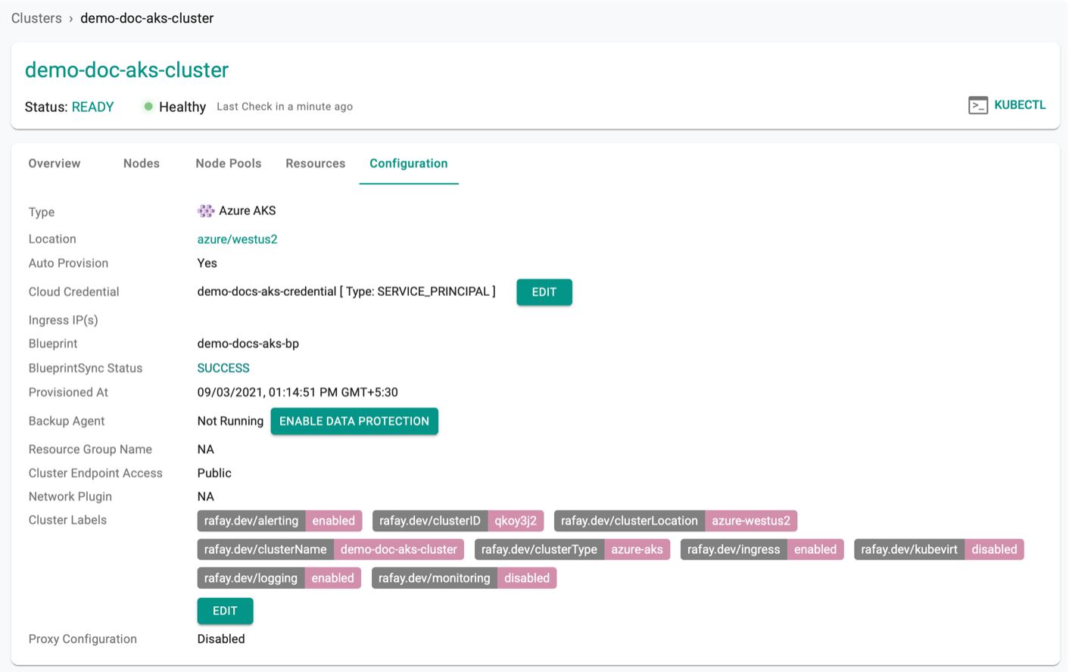Open the Node Pools tab

(x=229, y=163)
